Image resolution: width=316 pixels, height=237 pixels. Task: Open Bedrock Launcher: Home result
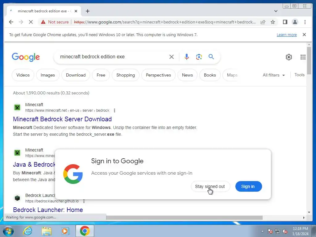coord(48,210)
